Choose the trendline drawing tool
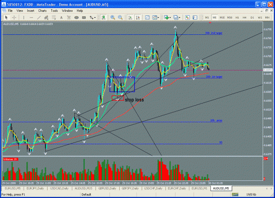The height and width of the screenshot is (198, 275). click(x=39, y=17)
